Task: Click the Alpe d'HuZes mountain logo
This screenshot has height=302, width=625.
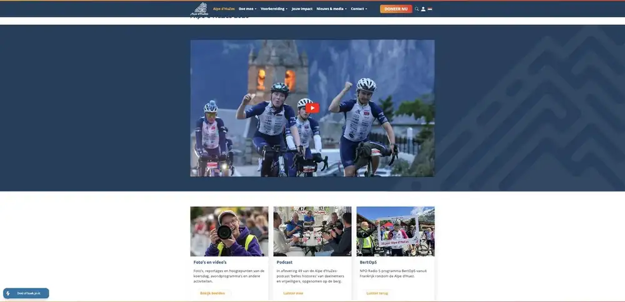Action: [x=199, y=9]
